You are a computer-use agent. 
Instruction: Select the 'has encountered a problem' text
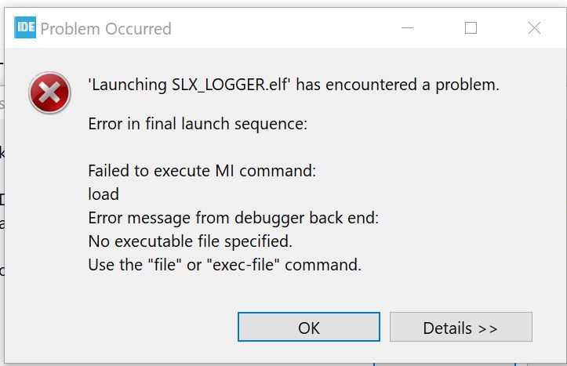(x=398, y=85)
